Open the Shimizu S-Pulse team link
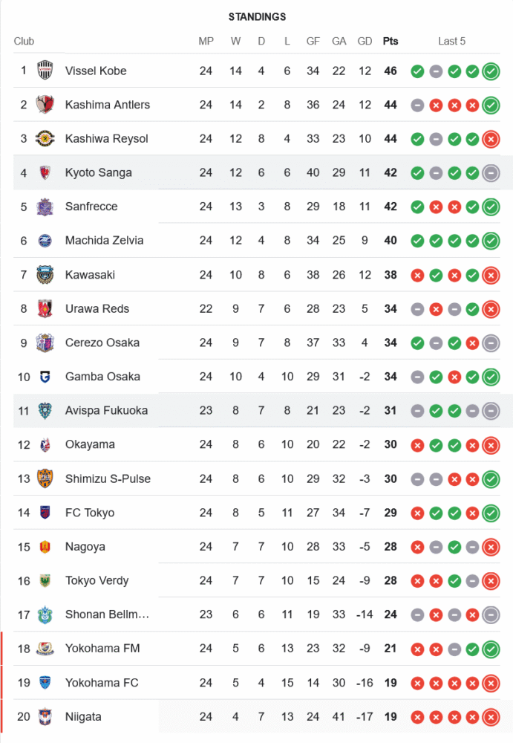This screenshot has width=513, height=743. [x=108, y=478]
